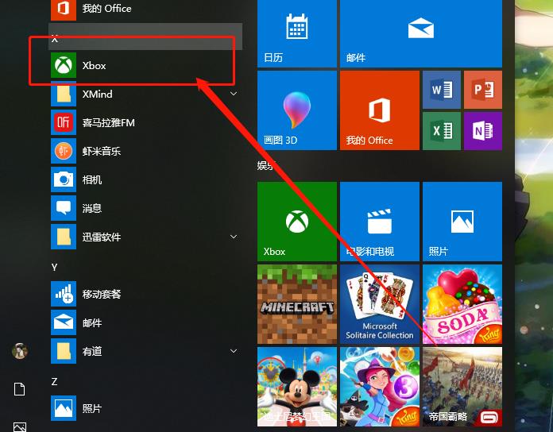Launch 喜马拉雅FM app
553x432 pixels.
pos(108,122)
